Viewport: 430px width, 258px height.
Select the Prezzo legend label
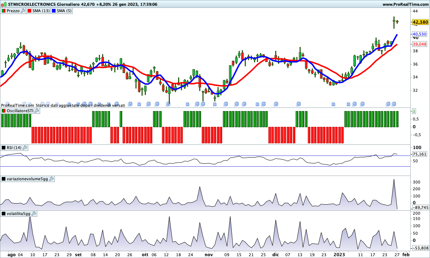13,11
